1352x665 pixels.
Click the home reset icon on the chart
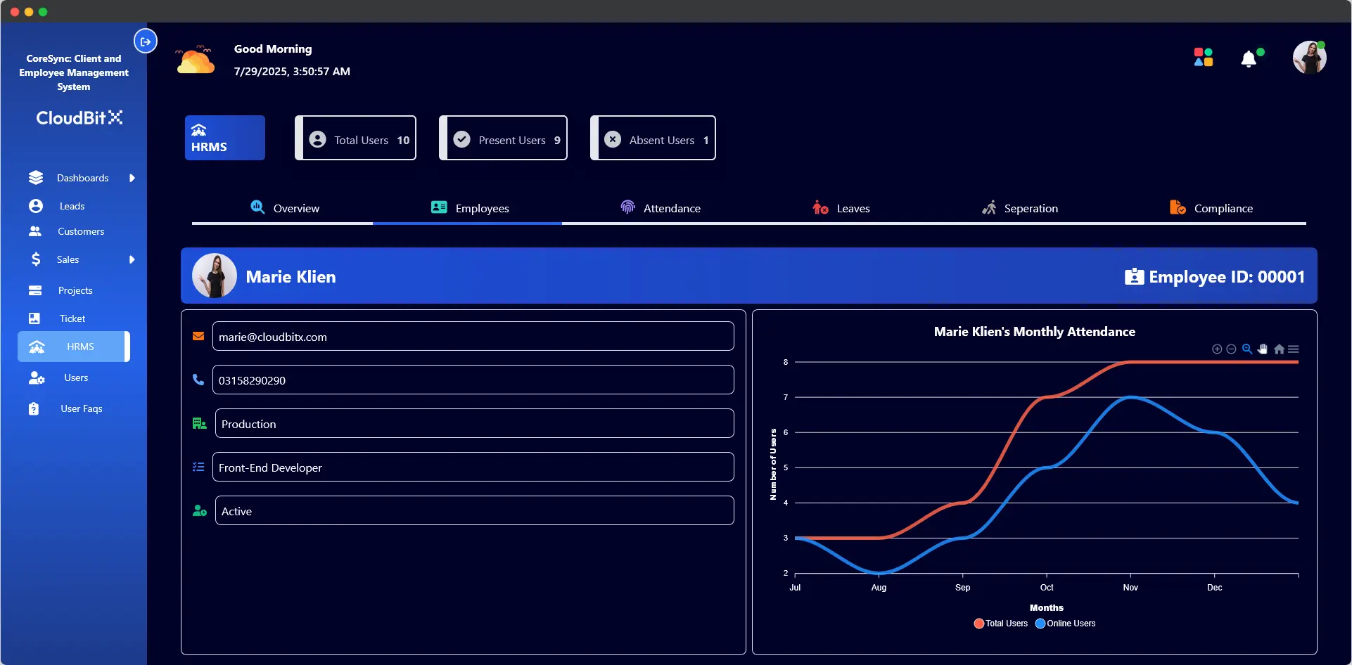pos(1279,349)
